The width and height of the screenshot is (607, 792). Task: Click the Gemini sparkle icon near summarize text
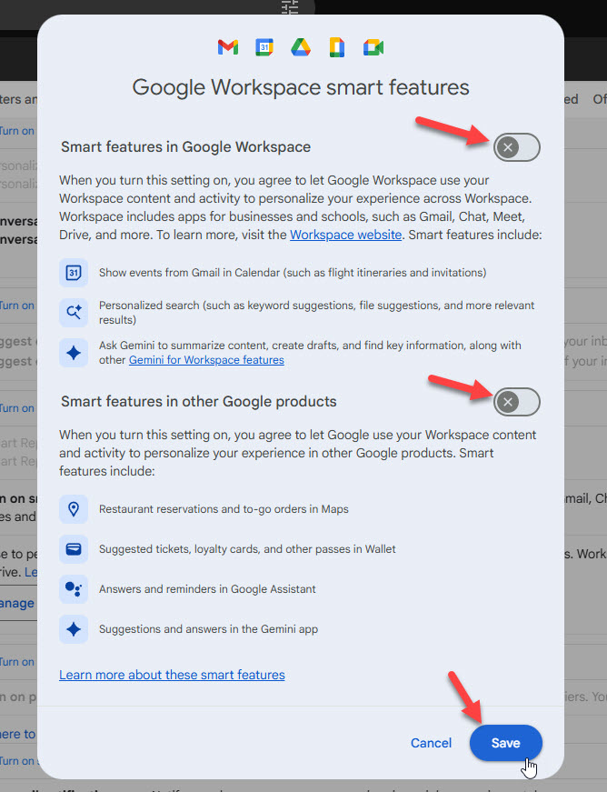pos(74,353)
